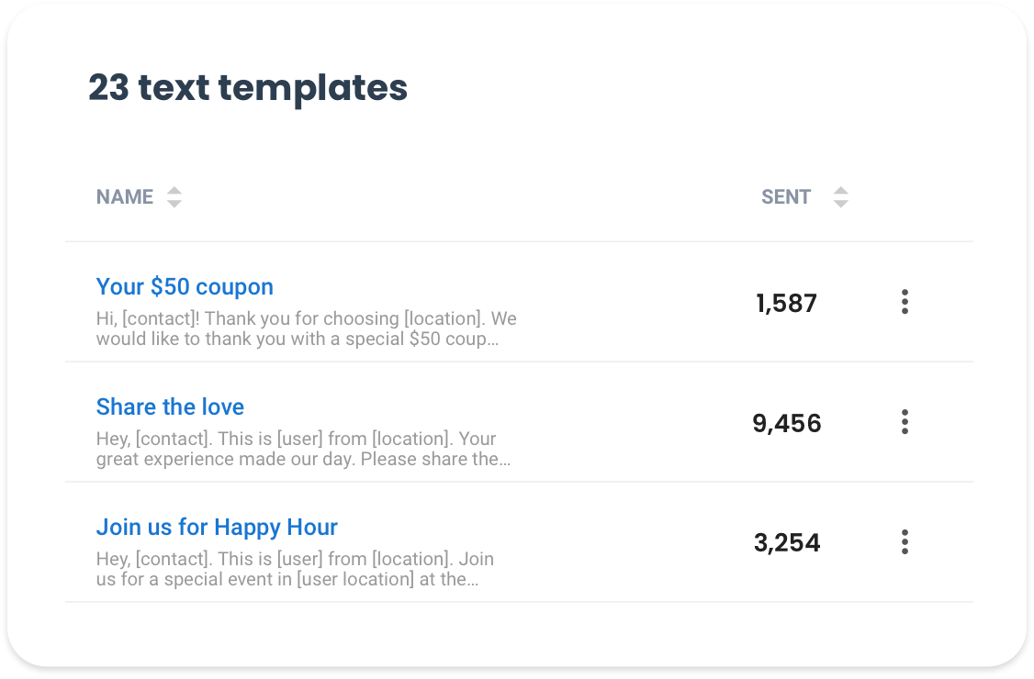The image size is (1034, 679).
Task: Select the 9,456 sent count
Action: [786, 424]
